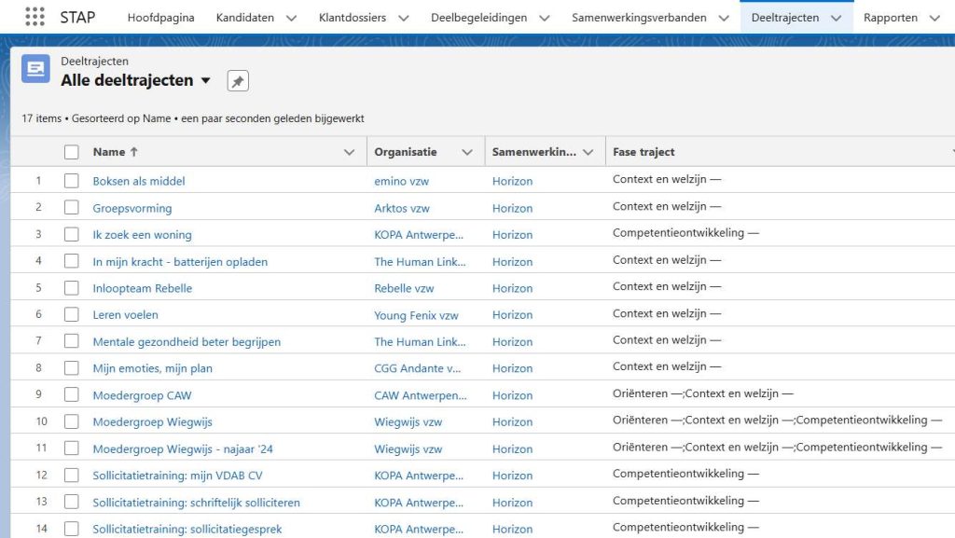This screenshot has height=538, width=955.
Task: Open Groepsvorming record link
Action: [x=132, y=208]
